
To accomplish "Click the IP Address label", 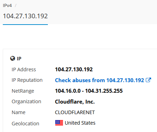I will tap(24, 70).
